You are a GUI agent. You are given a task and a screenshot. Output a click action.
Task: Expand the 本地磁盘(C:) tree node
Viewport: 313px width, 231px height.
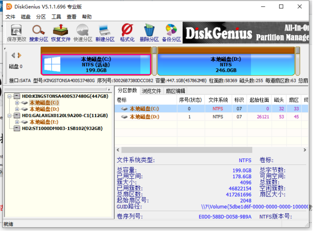[x=17, y=103]
